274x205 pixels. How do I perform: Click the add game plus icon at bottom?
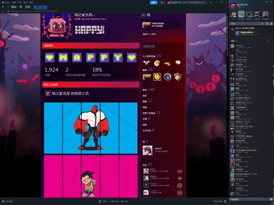pyautogui.click(x=3, y=201)
